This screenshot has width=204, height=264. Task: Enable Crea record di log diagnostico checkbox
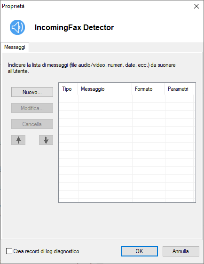tap(9, 251)
